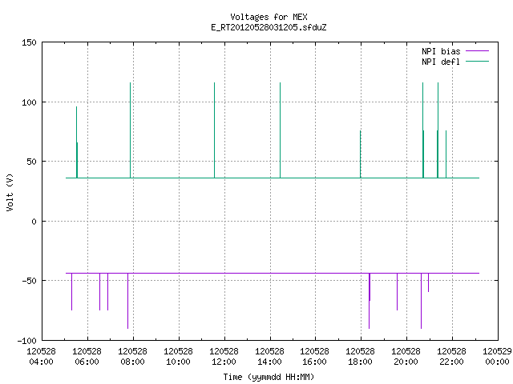Click the y-axis tick value -50
513x384 pixels.
[29, 281]
